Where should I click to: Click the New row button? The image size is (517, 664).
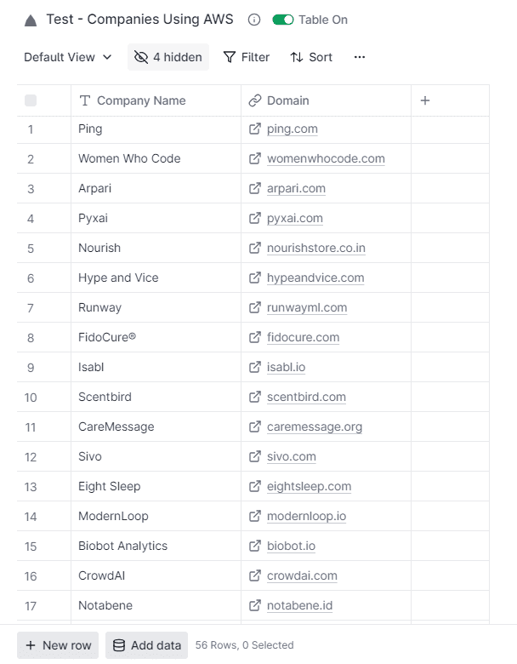58,645
